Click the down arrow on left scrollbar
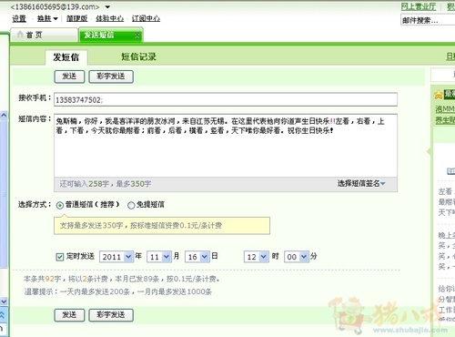Screen dimensions: 455x337 click(x=4, y=301)
